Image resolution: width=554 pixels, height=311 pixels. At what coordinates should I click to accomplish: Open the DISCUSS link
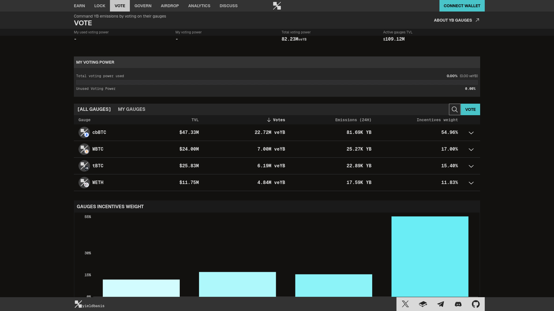click(229, 6)
